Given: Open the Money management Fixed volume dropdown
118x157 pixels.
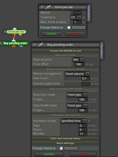Looking at the screenshot, I should pyautogui.click(x=77, y=74).
